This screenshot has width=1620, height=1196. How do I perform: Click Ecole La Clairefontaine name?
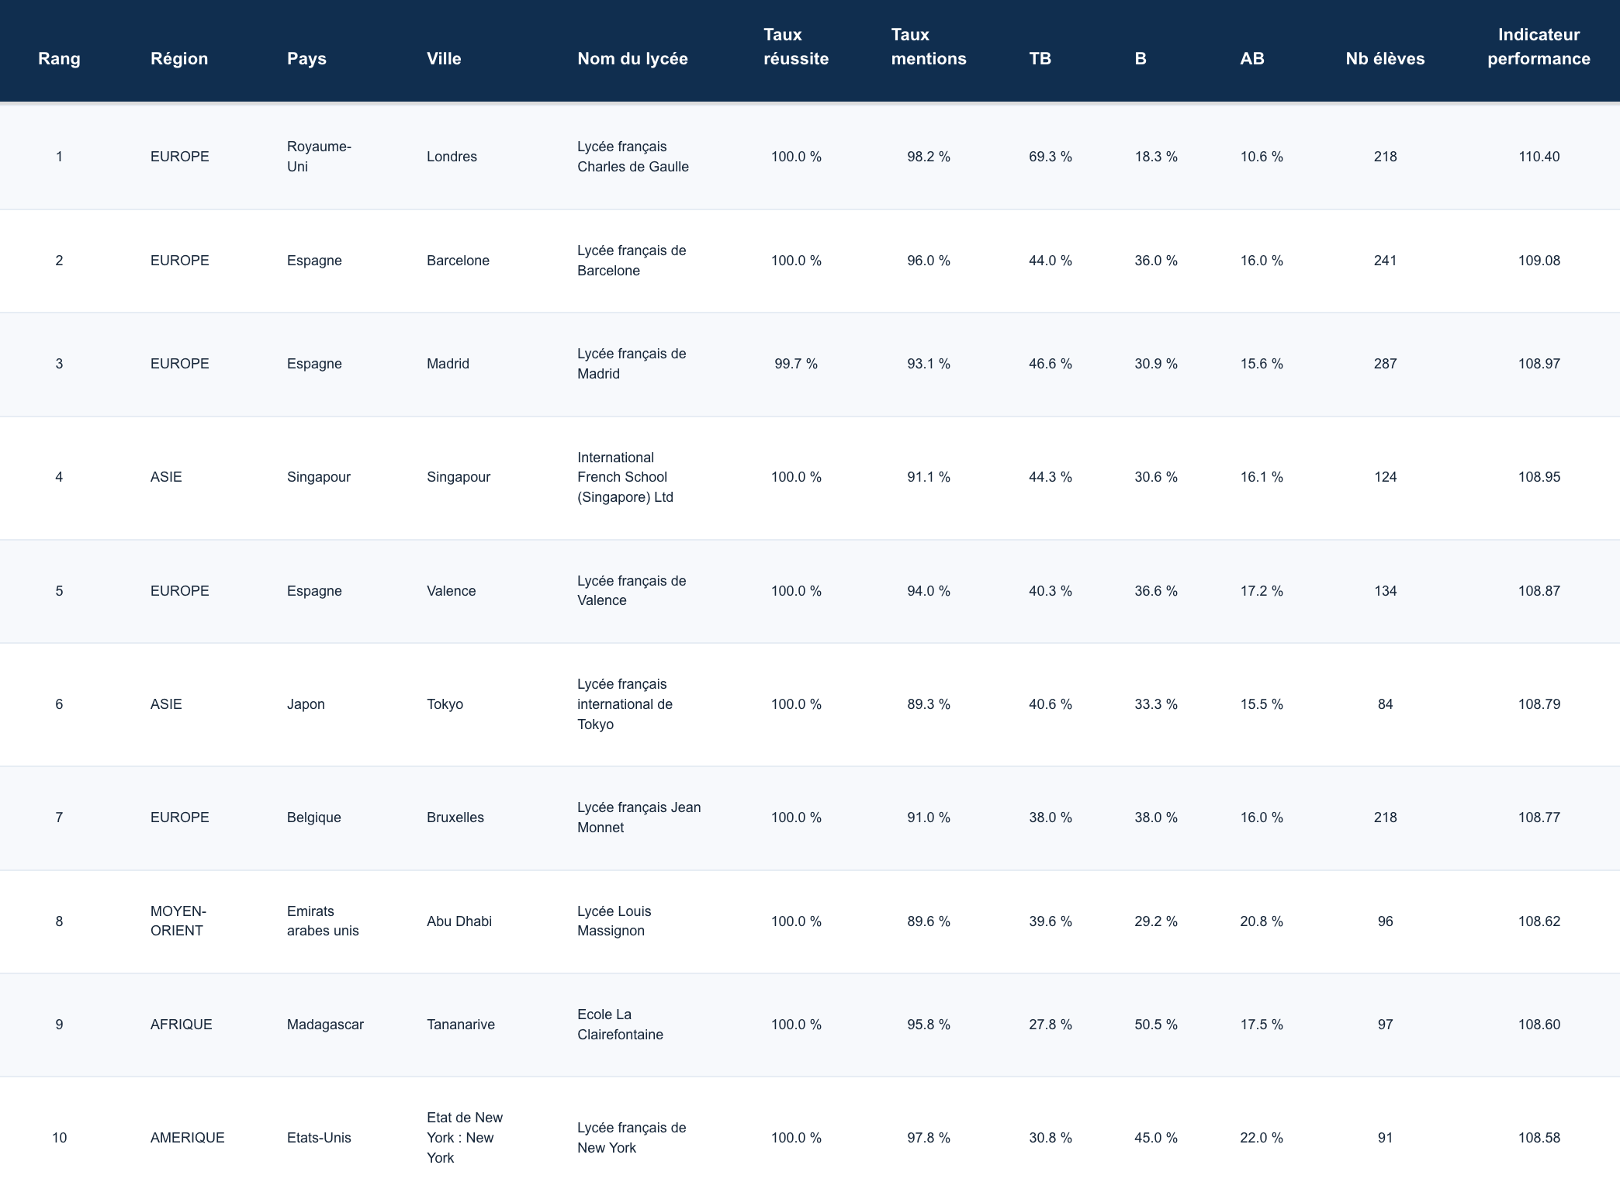click(x=620, y=1025)
